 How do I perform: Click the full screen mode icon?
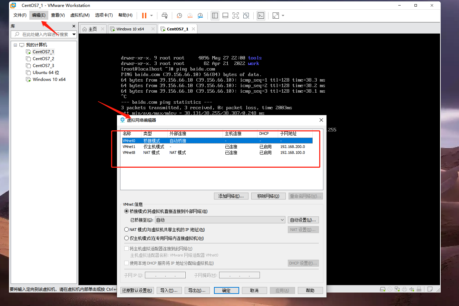(236, 16)
